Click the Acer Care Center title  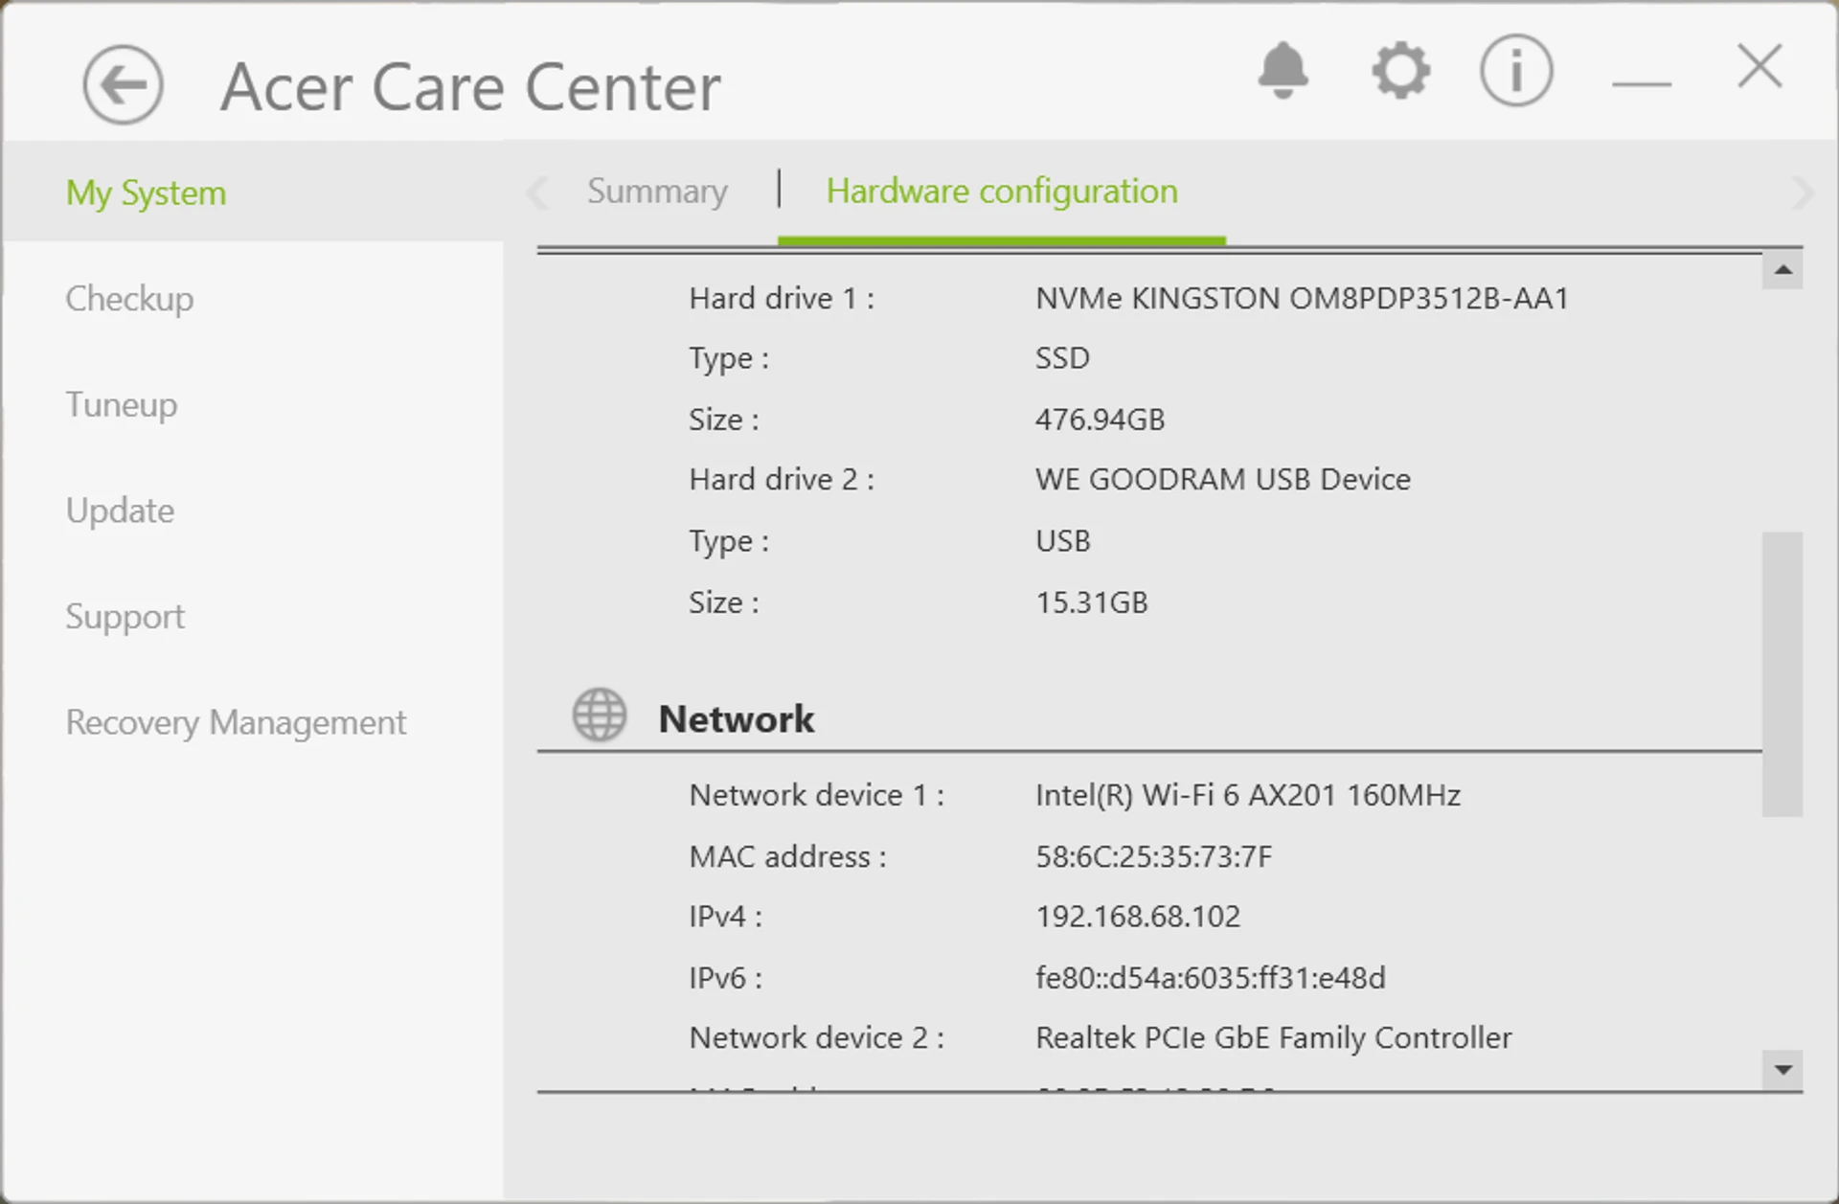pos(470,87)
